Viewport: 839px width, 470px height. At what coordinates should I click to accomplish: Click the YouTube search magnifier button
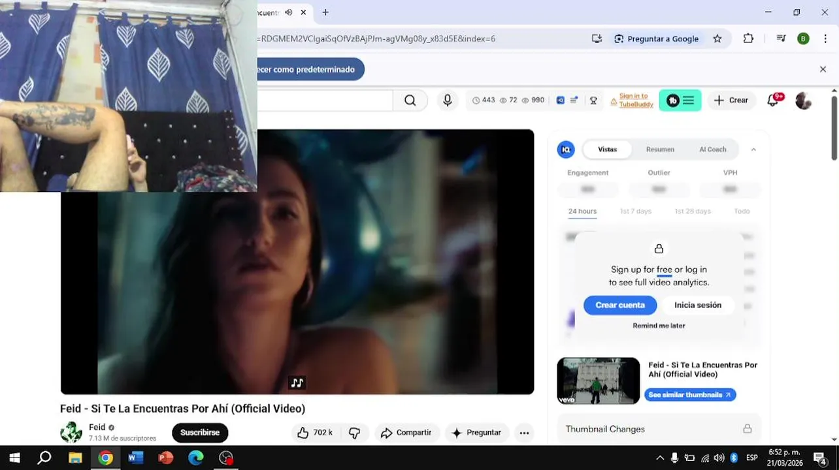click(410, 101)
